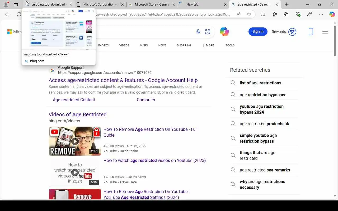Click the Read aloud icon in address bar
Image resolution: width=338 pixels, height=211 pixels.
pos(238,14)
